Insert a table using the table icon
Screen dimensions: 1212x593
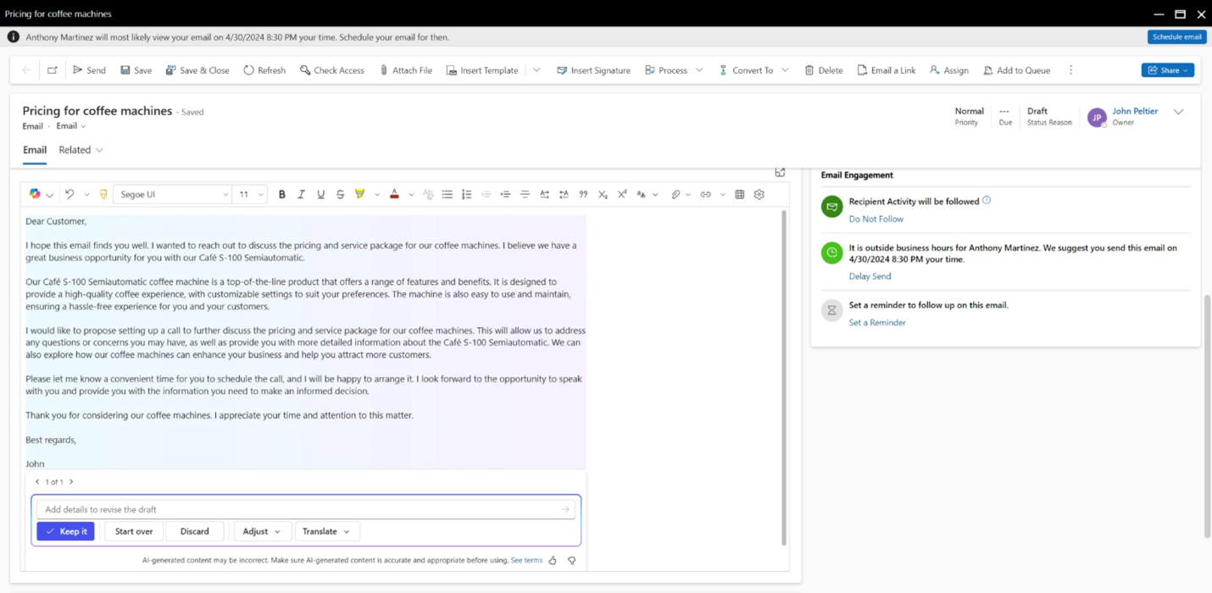740,195
